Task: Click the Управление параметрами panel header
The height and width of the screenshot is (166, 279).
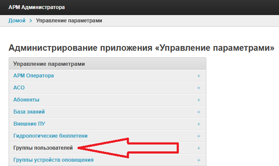Action: pyautogui.click(x=107, y=64)
